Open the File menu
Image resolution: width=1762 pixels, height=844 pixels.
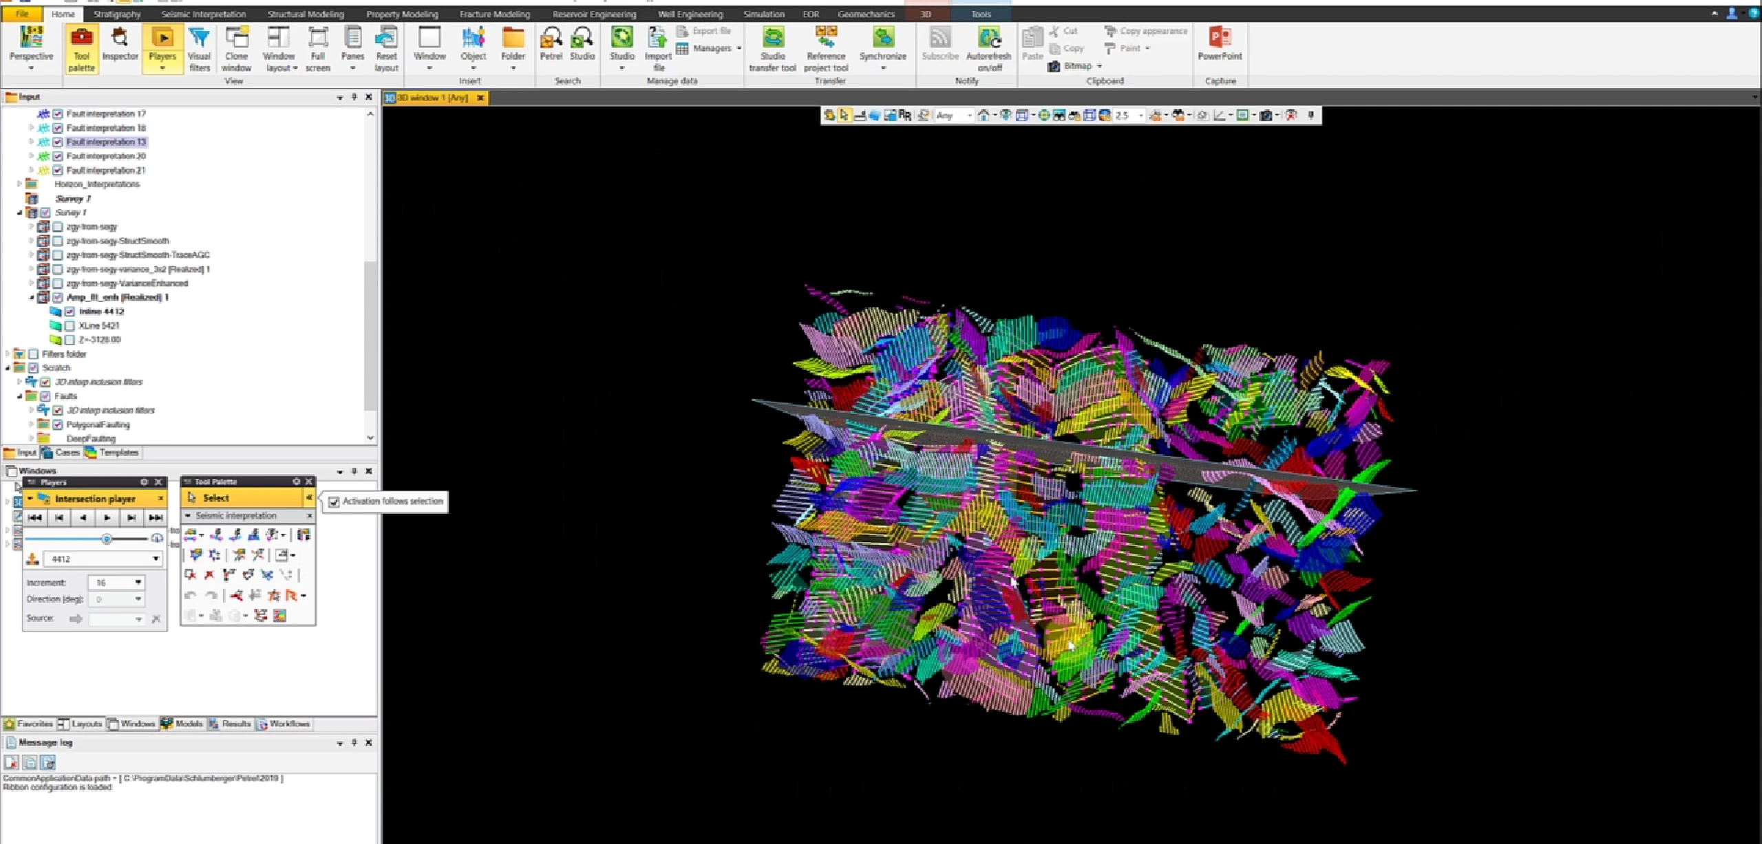tap(22, 14)
